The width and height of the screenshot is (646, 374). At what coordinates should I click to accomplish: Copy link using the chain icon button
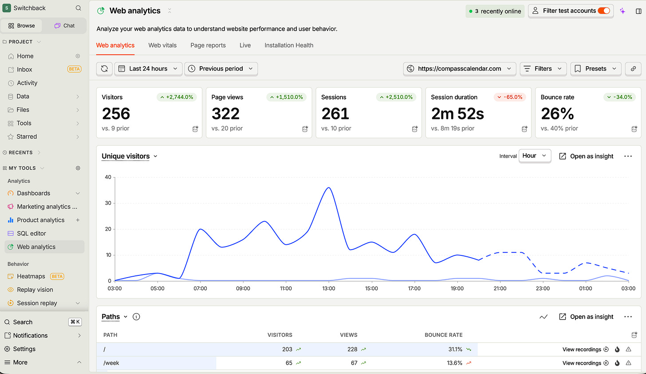pos(633,68)
